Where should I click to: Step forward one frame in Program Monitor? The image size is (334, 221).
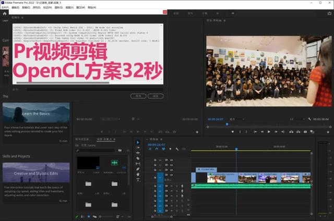(x=276, y=132)
